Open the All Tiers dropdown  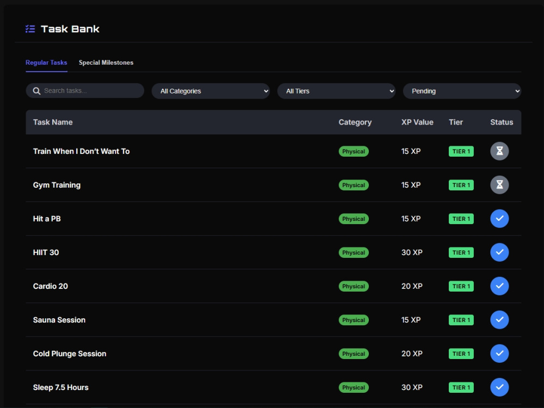pos(336,91)
